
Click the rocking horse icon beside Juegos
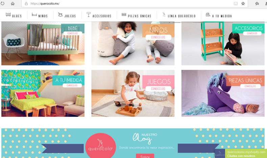(x=60, y=15)
